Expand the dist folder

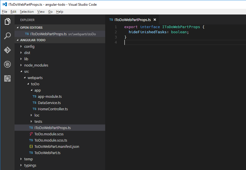coord(21,53)
